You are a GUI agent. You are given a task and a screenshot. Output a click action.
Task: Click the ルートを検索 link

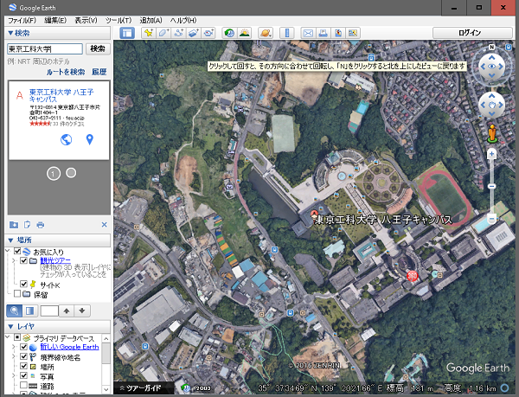click(x=66, y=72)
